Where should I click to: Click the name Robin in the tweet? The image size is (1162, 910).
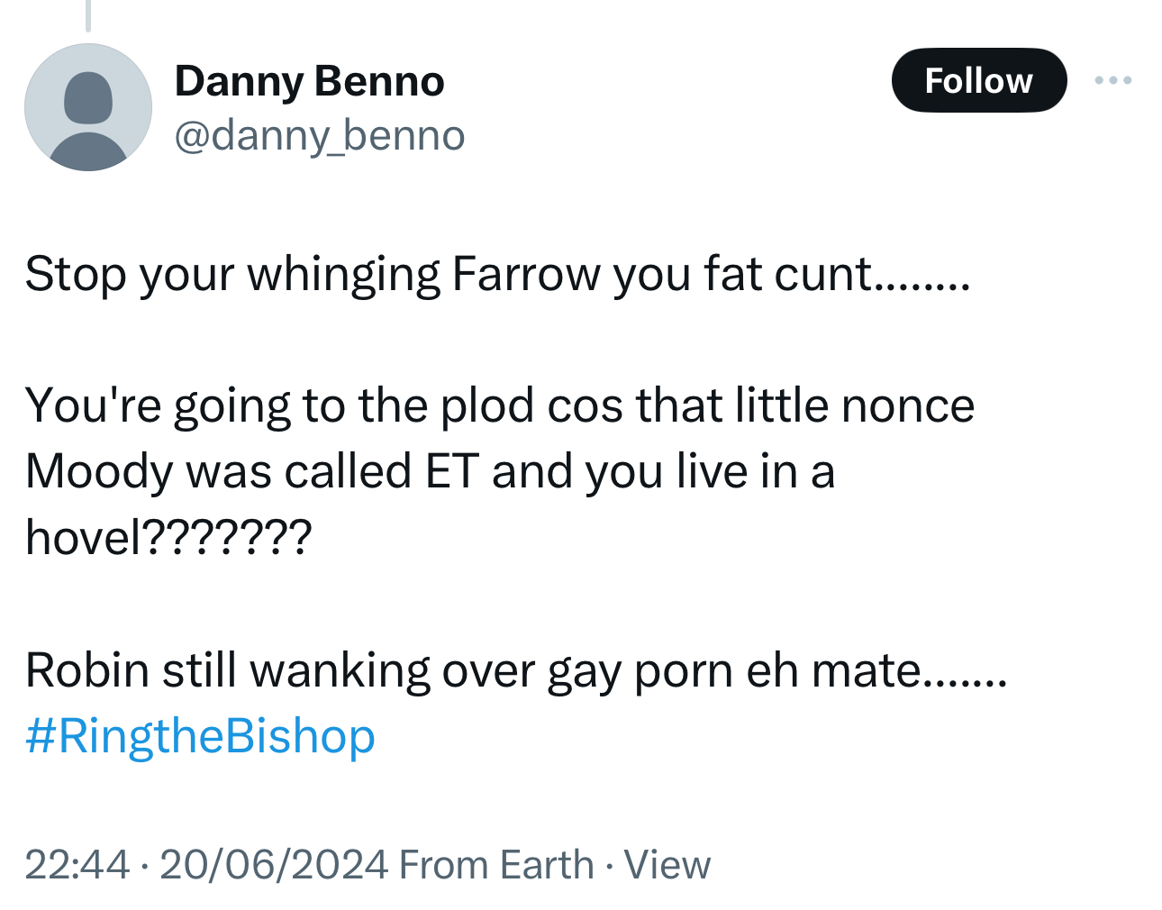pos(86,670)
